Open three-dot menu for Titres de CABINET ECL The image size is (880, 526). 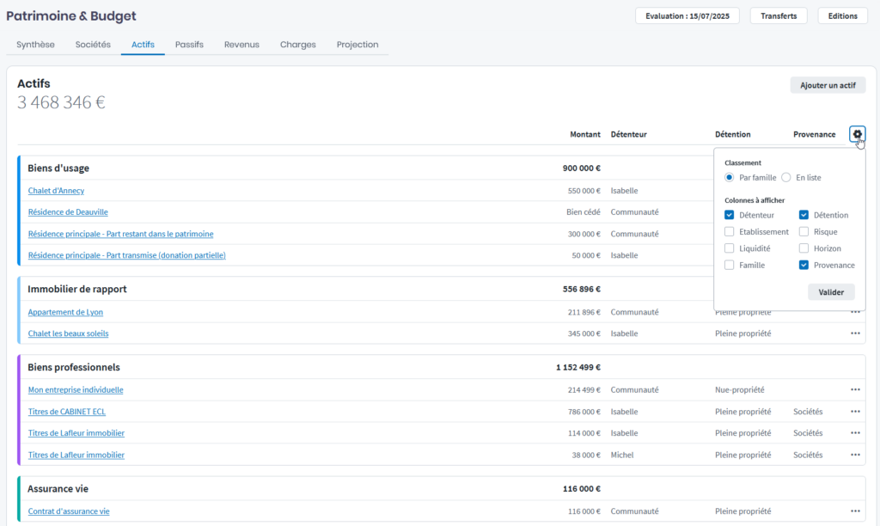point(855,412)
